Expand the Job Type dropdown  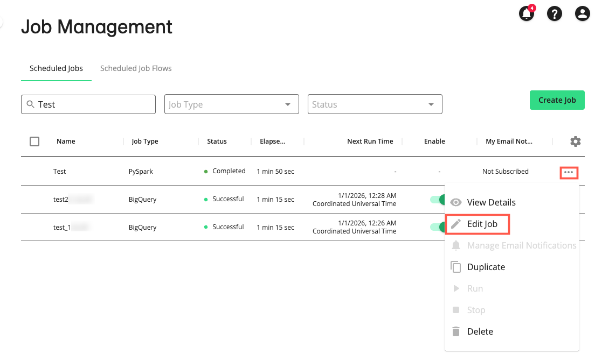[x=231, y=104]
